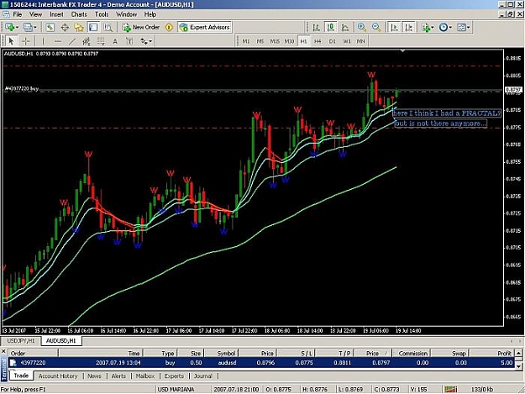Viewport: 525px width, 394px height.
Task: Select the vertical line drawing tool
Action: [x=43, y=41]
